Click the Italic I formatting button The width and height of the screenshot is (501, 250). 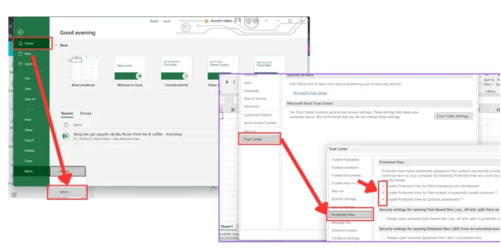click(234, 82)
